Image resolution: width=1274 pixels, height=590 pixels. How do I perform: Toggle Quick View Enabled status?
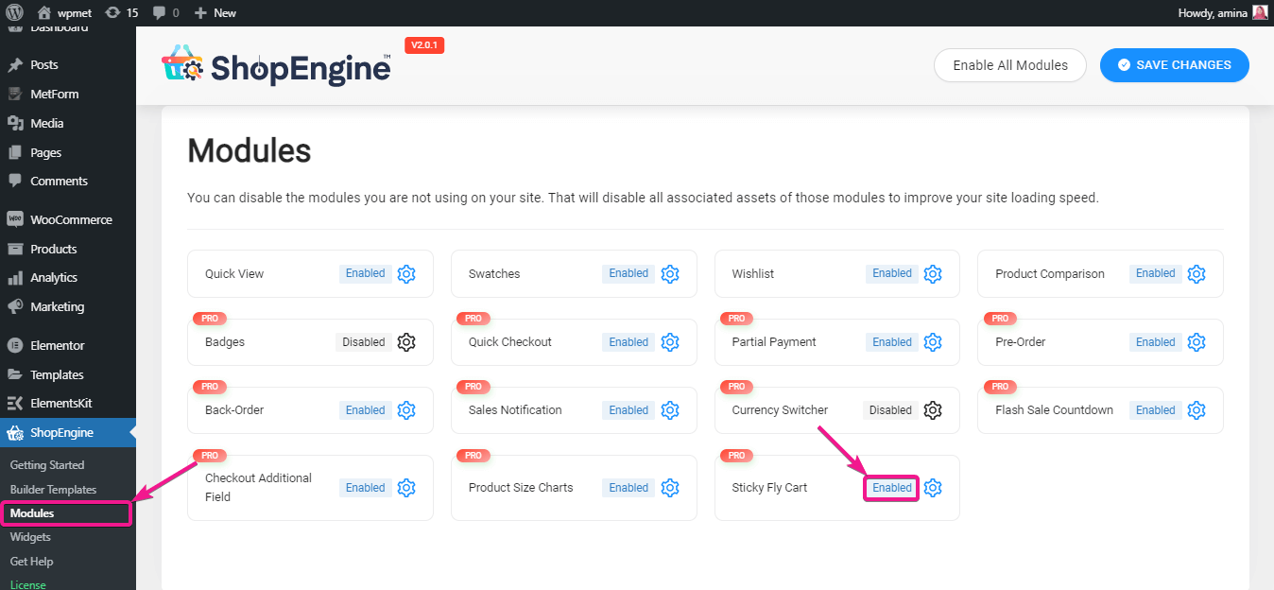[x=365, y=273]
